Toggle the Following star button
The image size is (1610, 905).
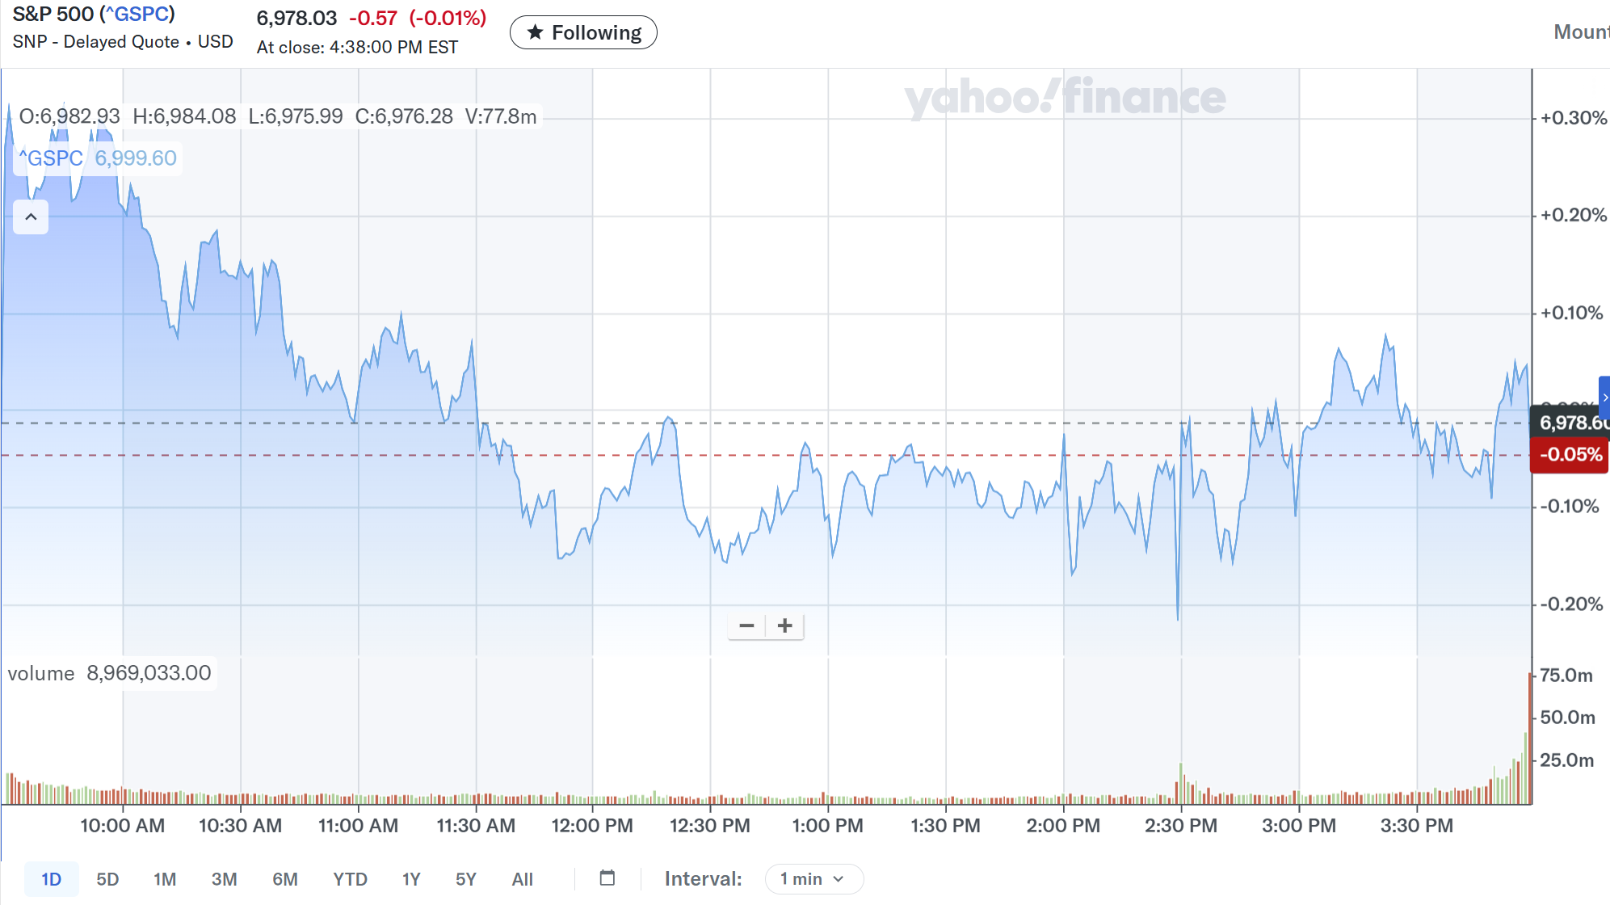(583, 32)
